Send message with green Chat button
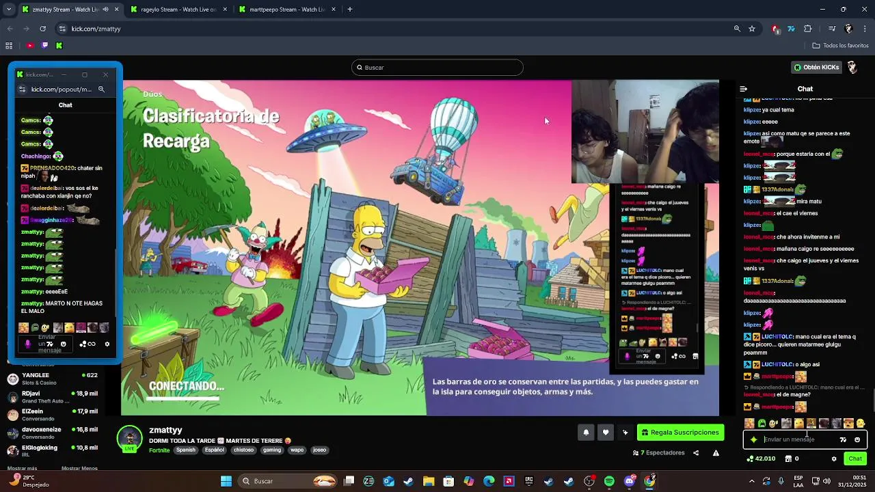Screen dimensions: 875x492 click(855, 459)
